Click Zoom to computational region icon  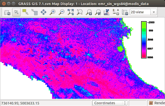80,12
